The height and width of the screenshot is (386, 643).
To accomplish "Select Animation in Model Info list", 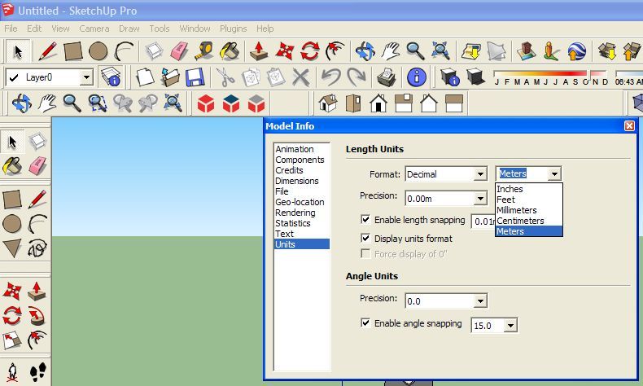I will pos(301,149).
